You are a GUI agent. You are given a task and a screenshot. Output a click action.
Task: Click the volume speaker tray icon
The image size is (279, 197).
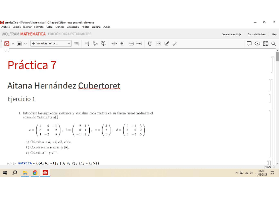point(251,173)
